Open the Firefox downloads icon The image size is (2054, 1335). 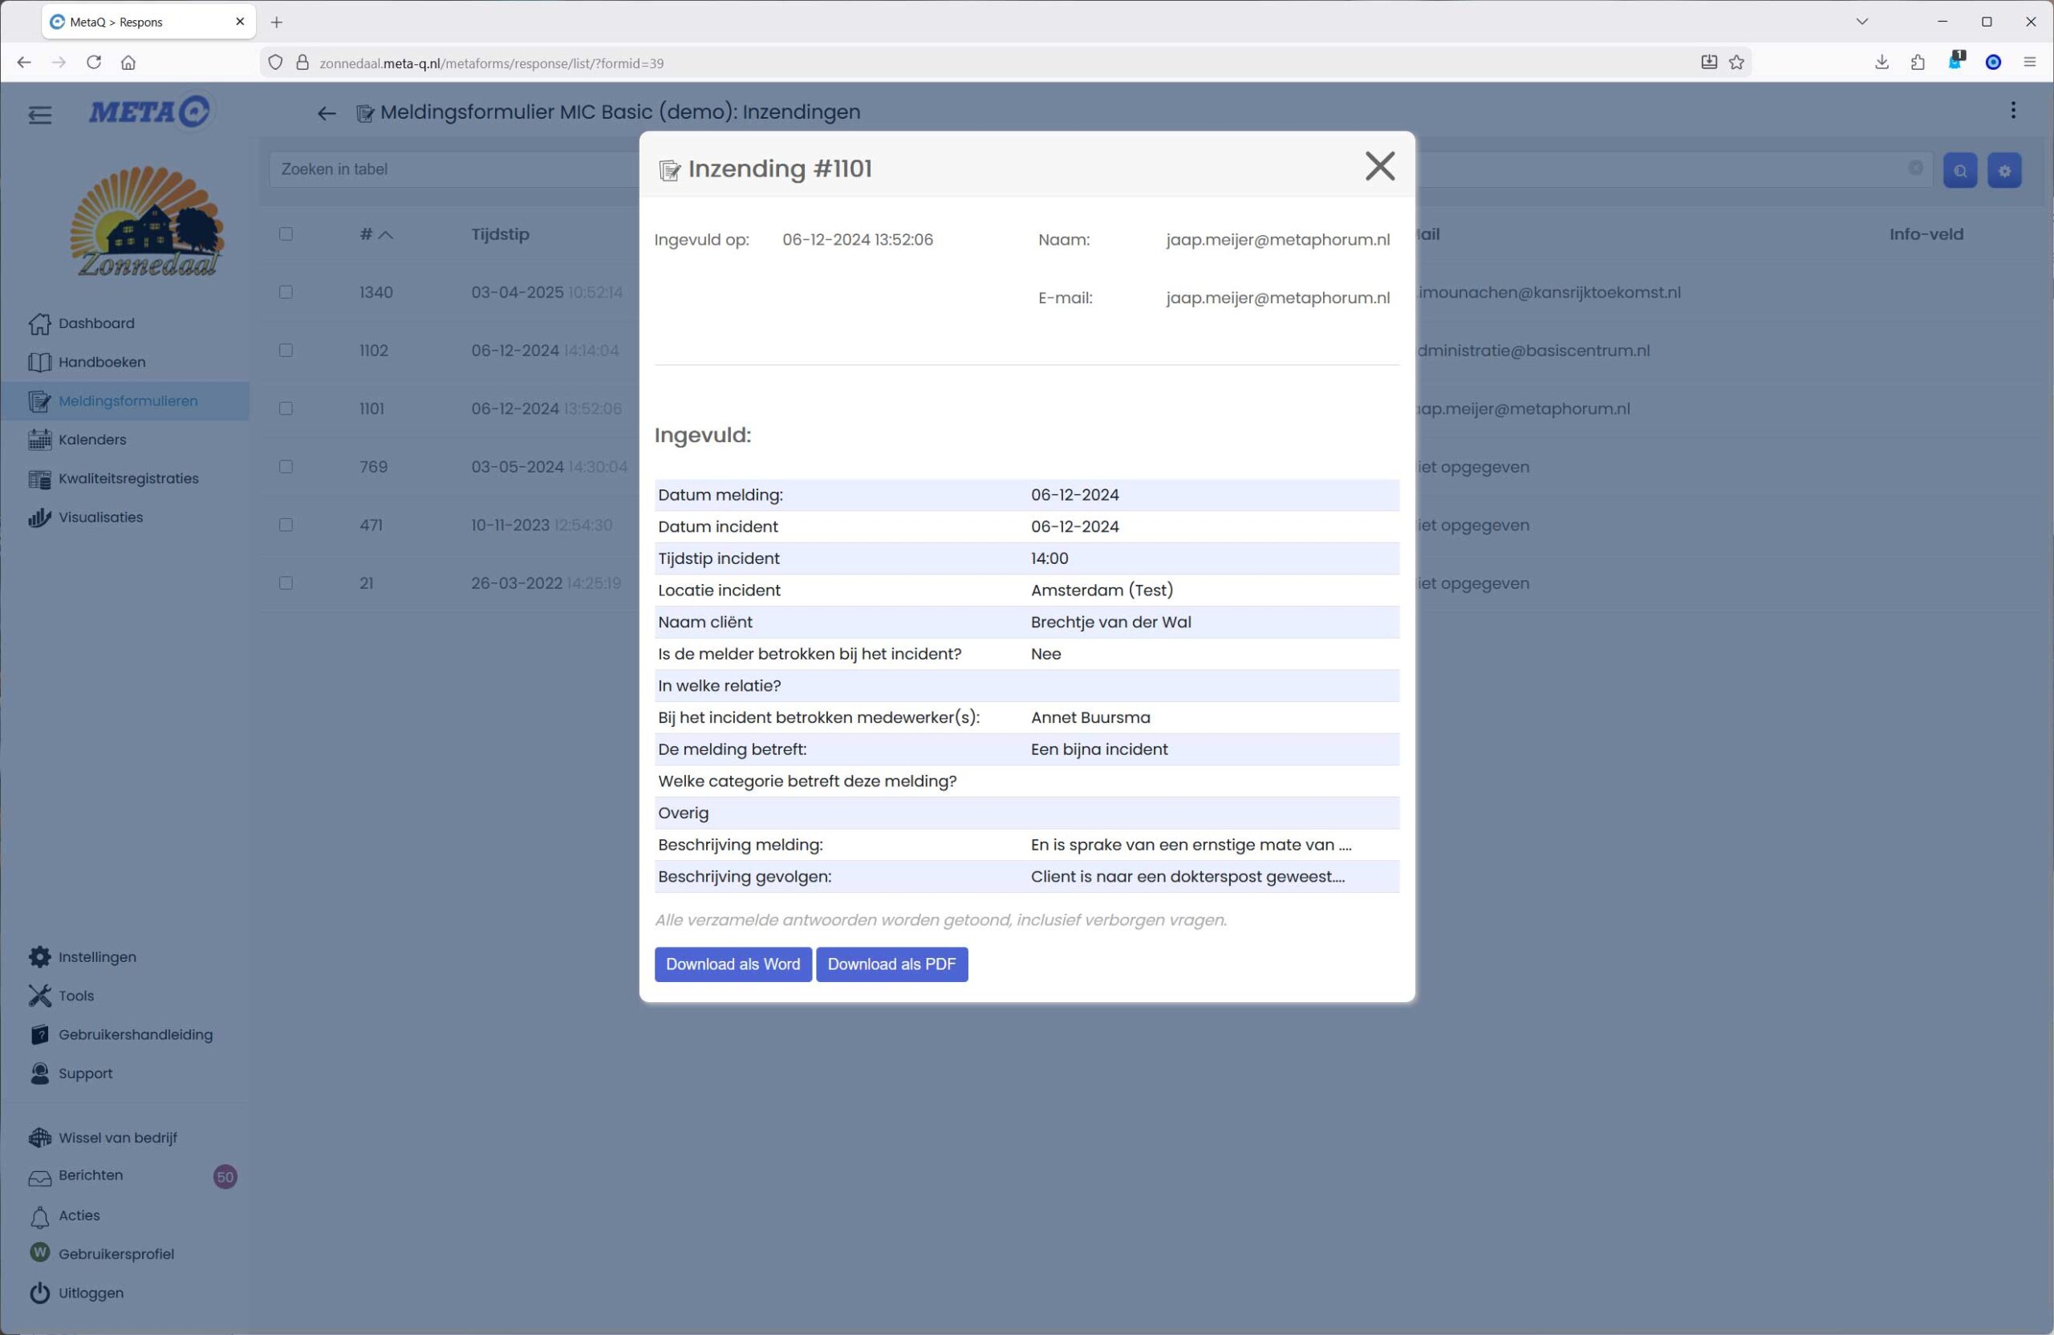tap(1881, 62)
